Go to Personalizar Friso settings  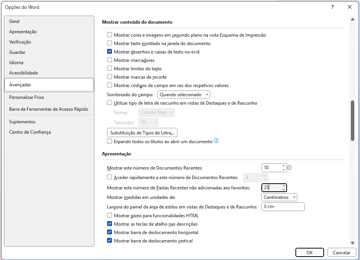(x=27, y=97)
